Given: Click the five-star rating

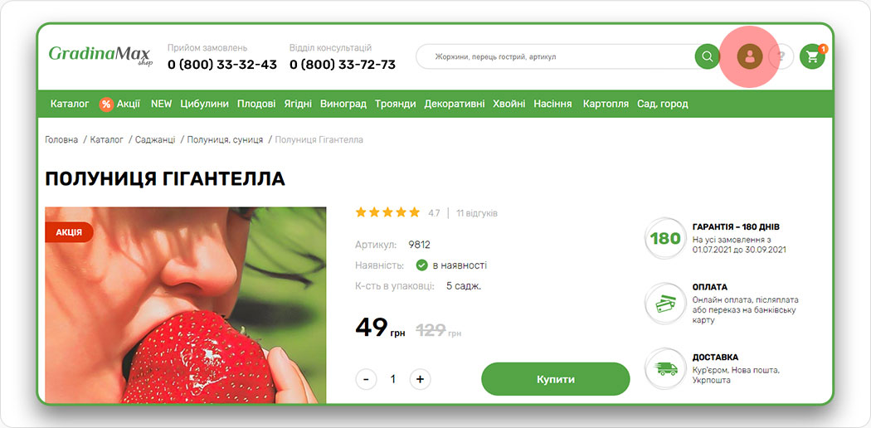Looking at the screenshot, I should click(387, 212).
